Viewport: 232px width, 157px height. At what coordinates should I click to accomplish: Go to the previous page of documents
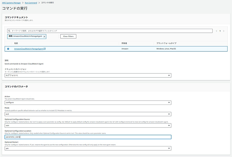coord(216,31)
